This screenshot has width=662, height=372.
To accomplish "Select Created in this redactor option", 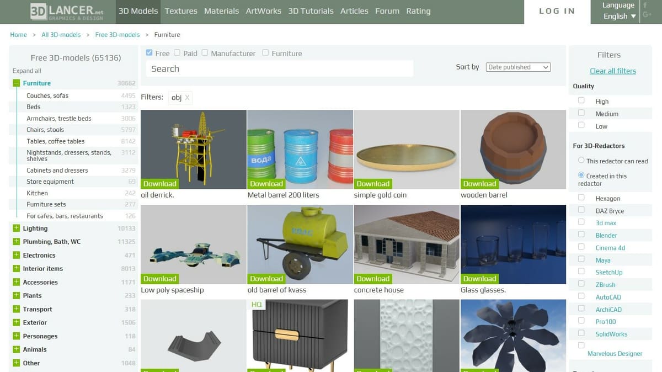I will click(581, 175).
